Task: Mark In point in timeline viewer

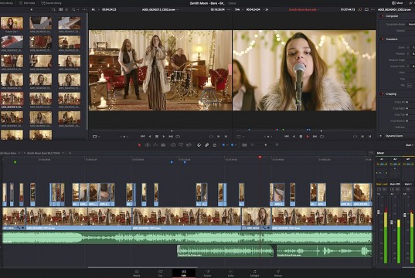Action: pyautogui.click(x=362, y=137)
